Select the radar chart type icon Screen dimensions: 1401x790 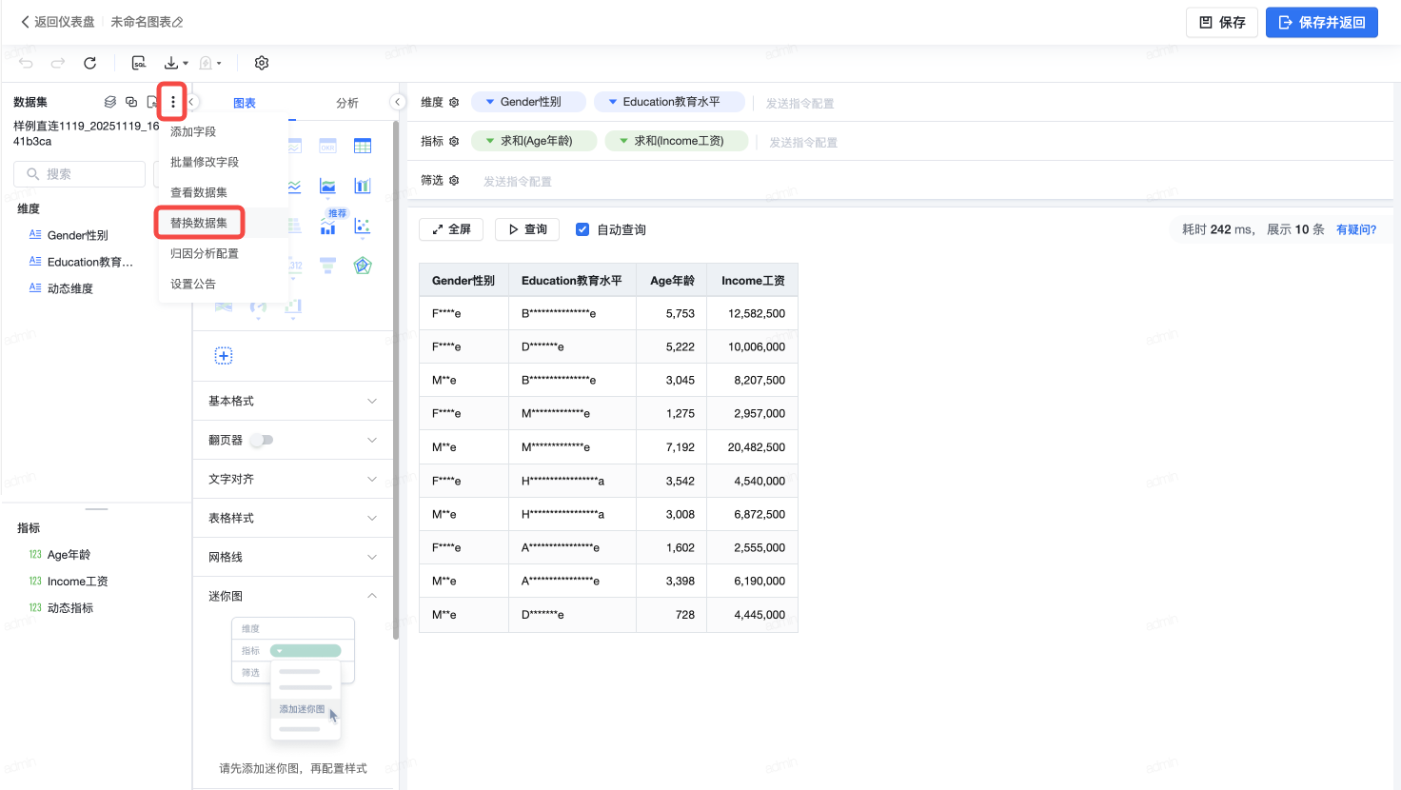coord(363,266)
